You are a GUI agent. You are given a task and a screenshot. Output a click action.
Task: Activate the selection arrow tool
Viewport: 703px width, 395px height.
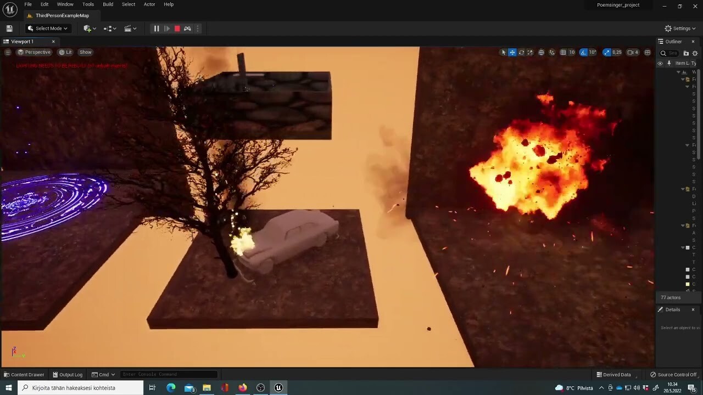[503, 52]
